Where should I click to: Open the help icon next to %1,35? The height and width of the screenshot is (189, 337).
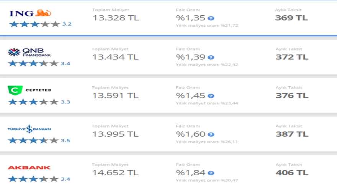coord(211,18)
